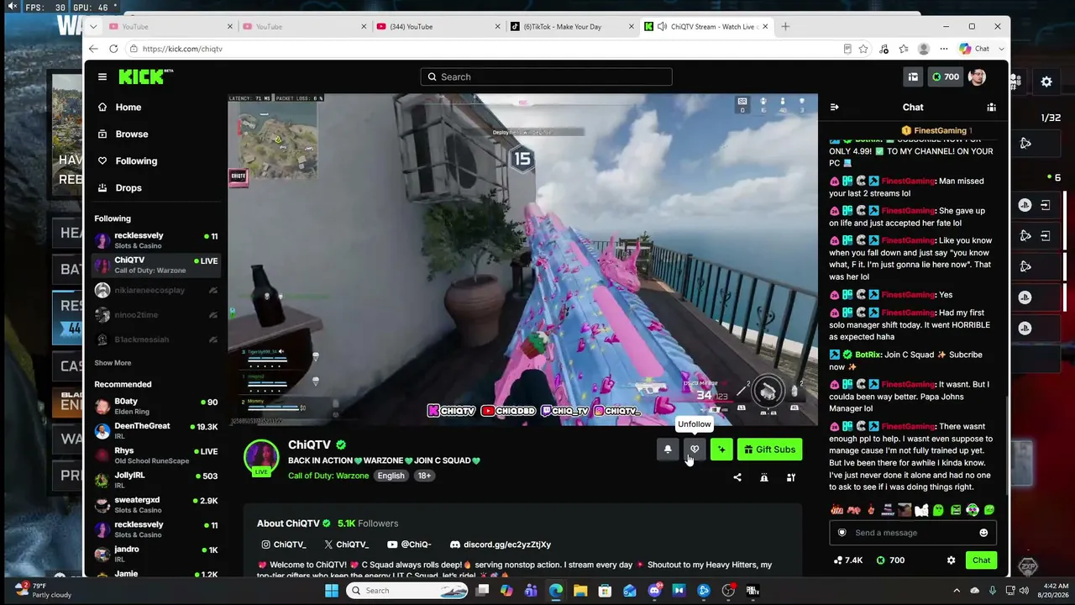Open chat settings gear
This screenshot has height=605, width=1075.
point(951,560)
